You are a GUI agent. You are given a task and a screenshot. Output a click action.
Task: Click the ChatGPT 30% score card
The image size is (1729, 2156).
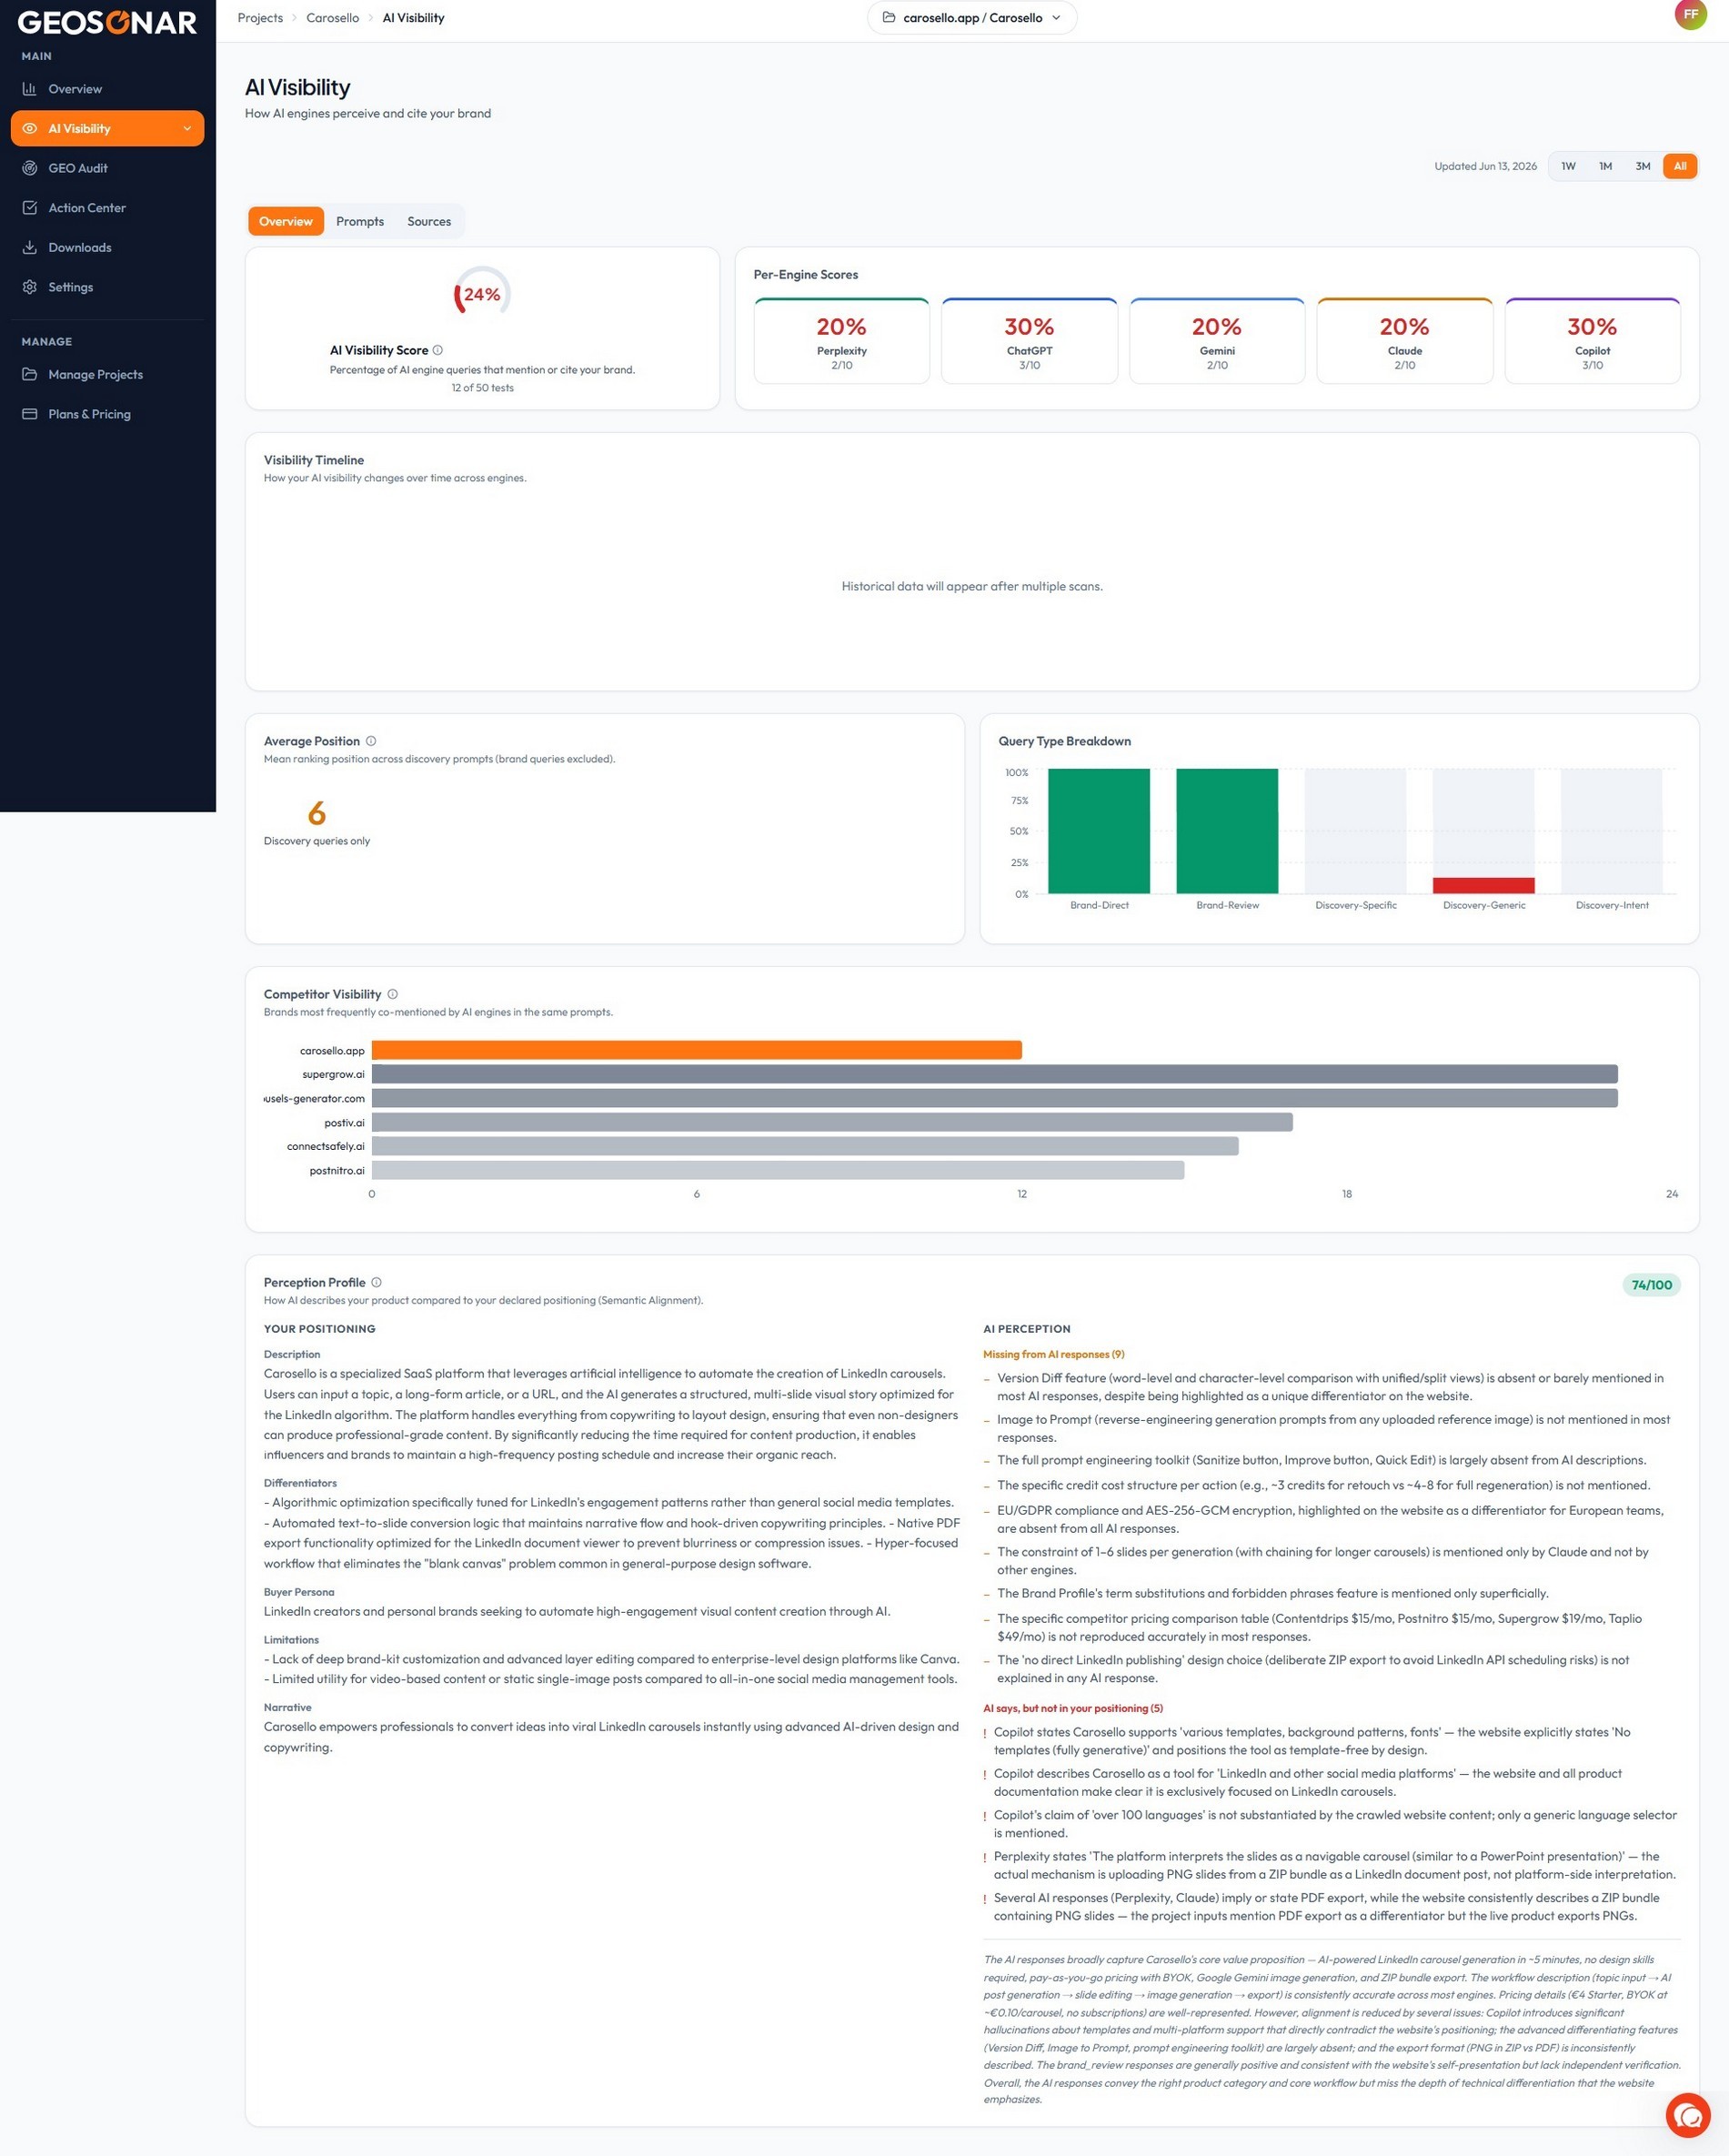(x=1029, y=340)
